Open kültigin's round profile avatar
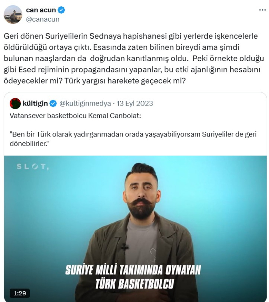Image resolution: width=269 pixels, height=302 pixels. coord(15,103)
